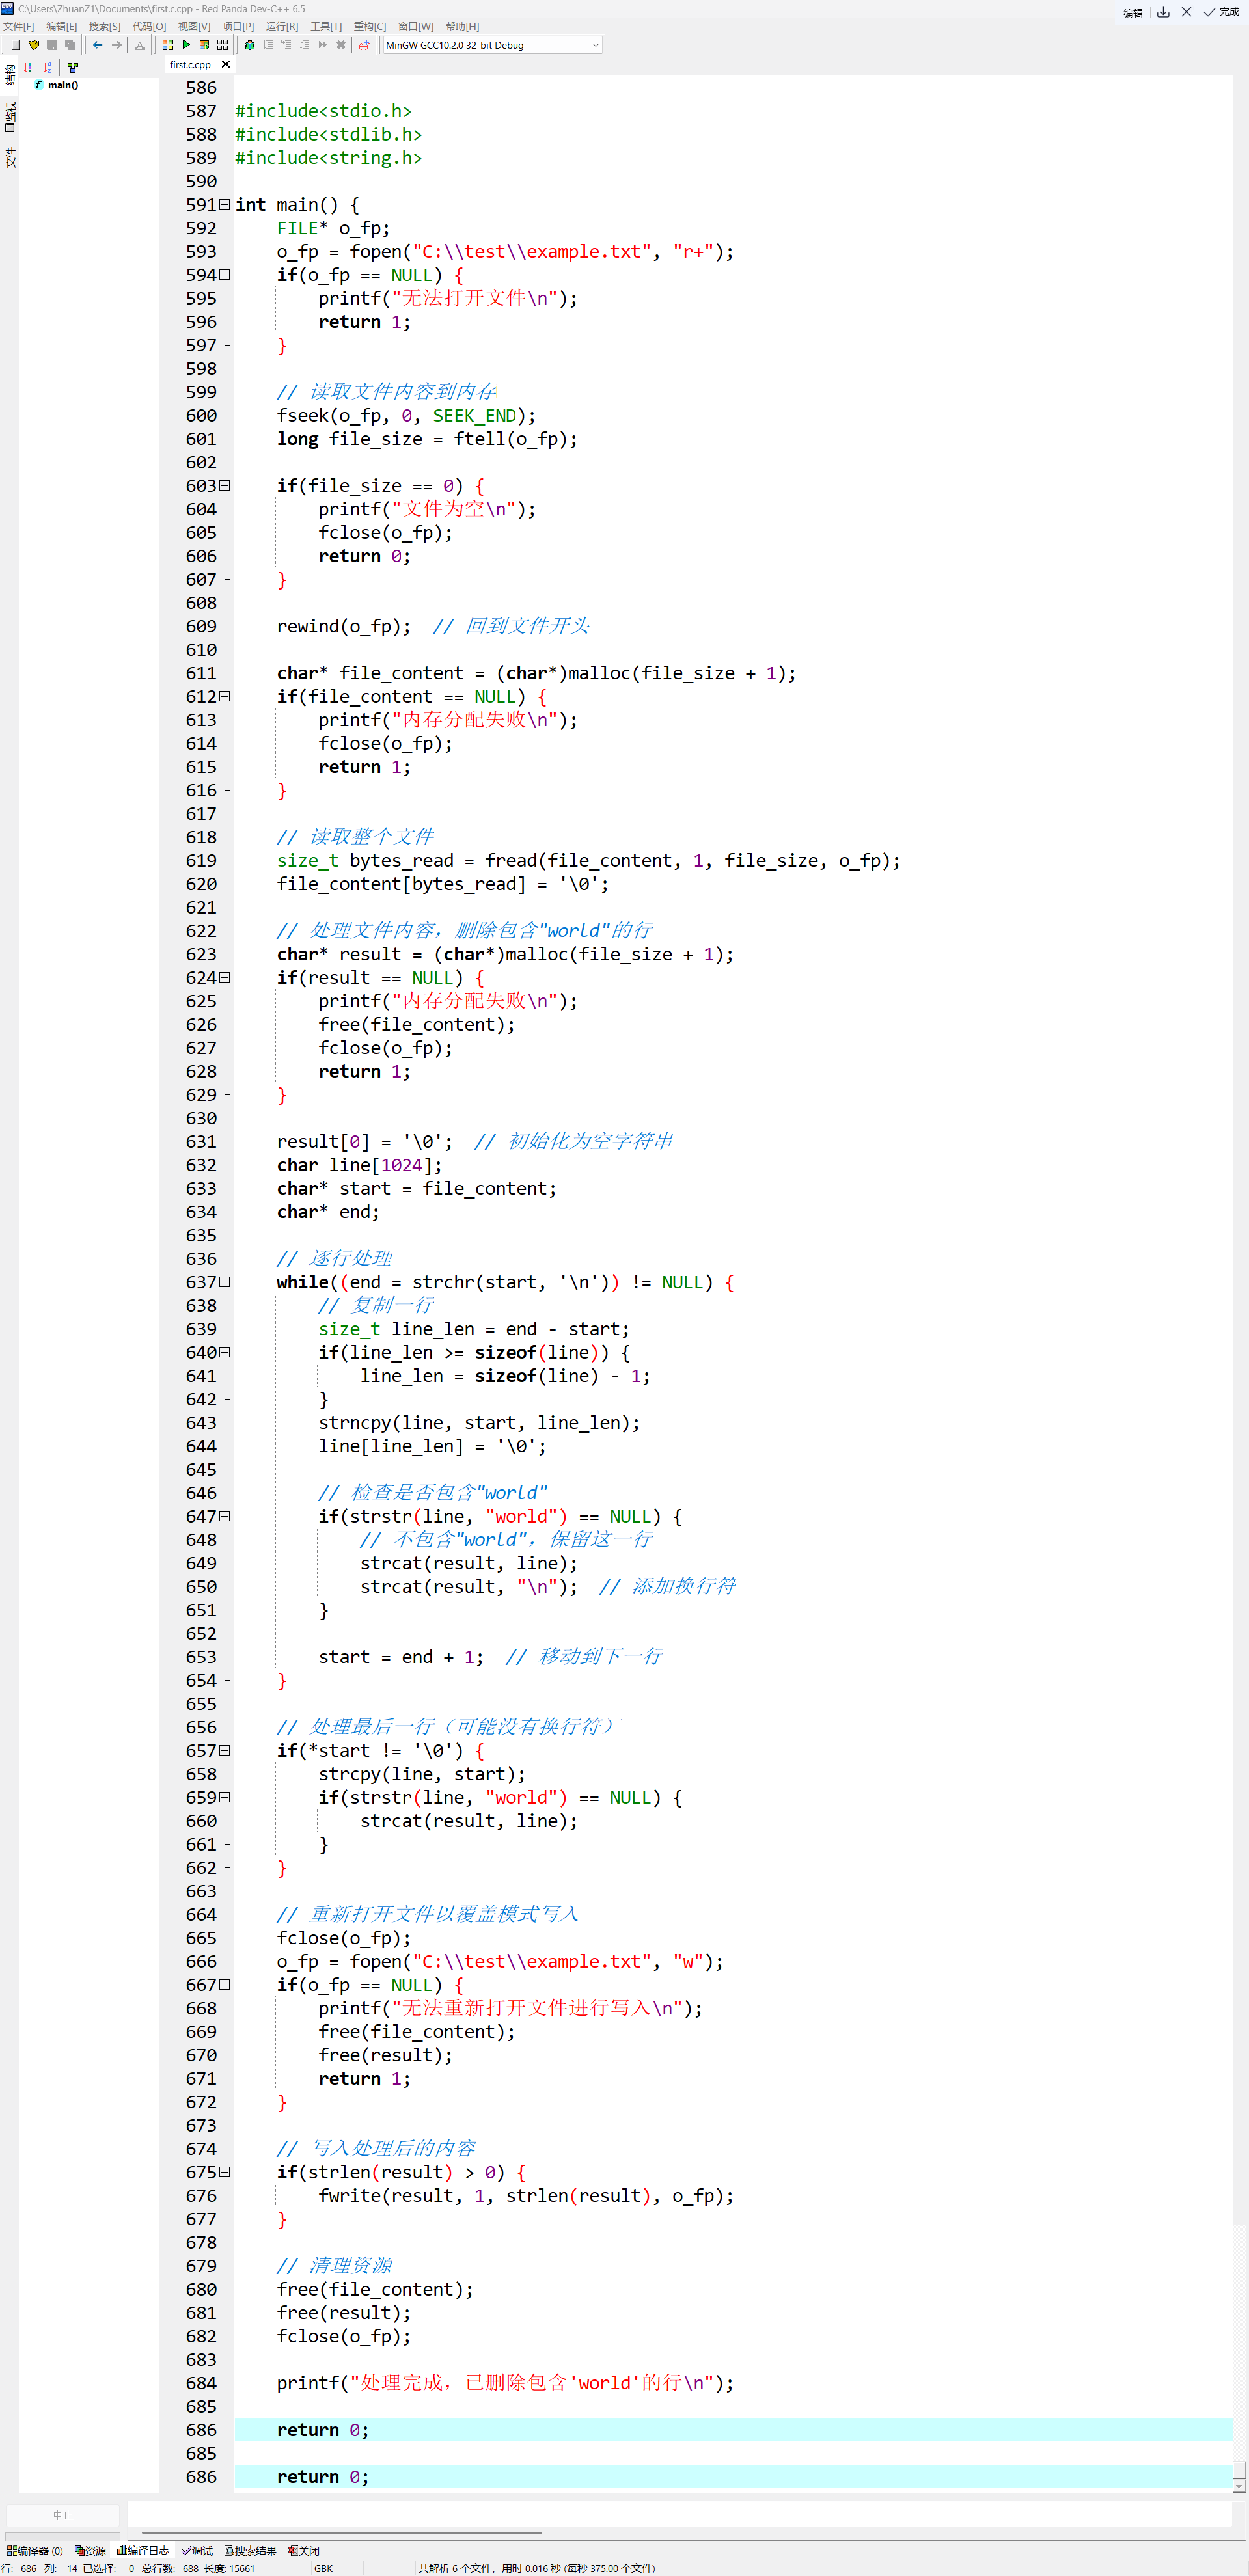This screenshot has height=2576, width=1249.
Task: Collapse the fold marker at line 603
Action: (224, 486)
